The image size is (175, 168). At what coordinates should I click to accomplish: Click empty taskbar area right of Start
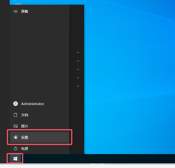pyautogui.click(x=100, y=159)
